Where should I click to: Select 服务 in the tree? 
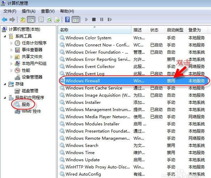click(26, 104)
